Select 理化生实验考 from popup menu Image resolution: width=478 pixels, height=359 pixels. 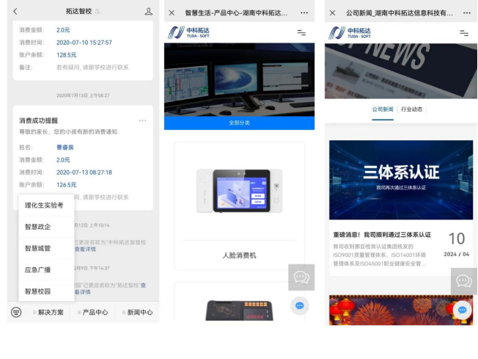(x=47, y=206)
